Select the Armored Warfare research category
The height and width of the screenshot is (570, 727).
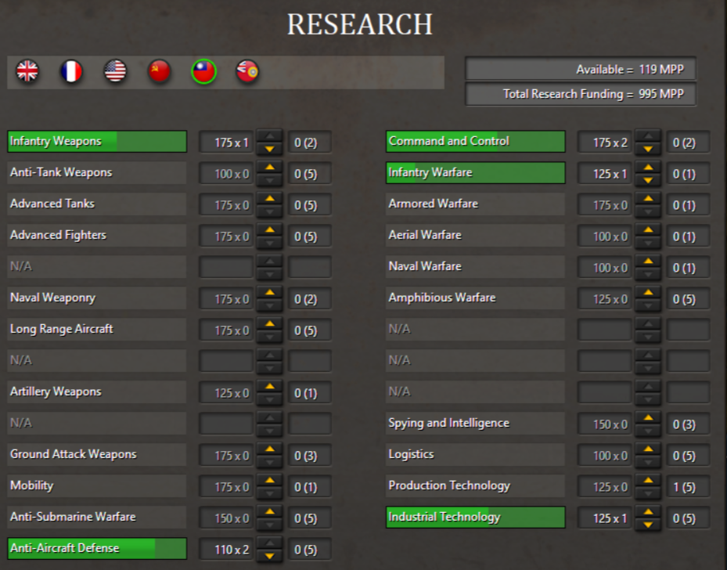coord(476,204)
